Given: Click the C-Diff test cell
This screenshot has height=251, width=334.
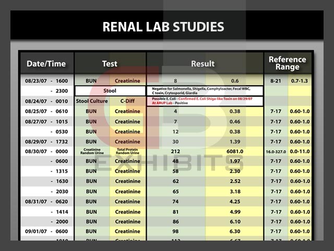Looking at the screenshot, I should tap(127, 101).
